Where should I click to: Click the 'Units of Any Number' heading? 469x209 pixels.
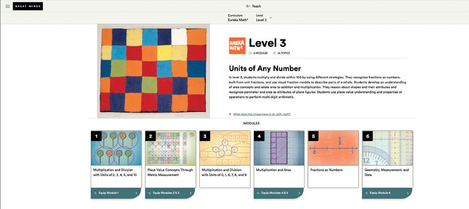click(265, 69)
